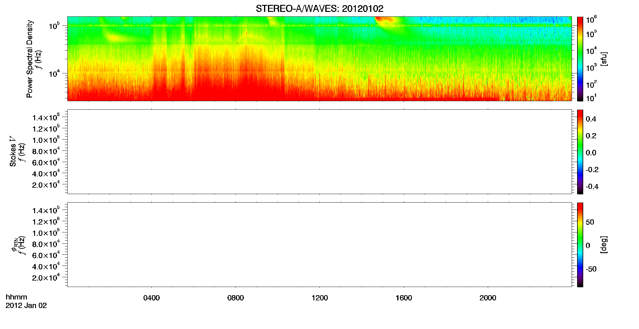Click the -0.4 label on Stokes color bar
The image size is (639, 329).
(x=592, y=187)
